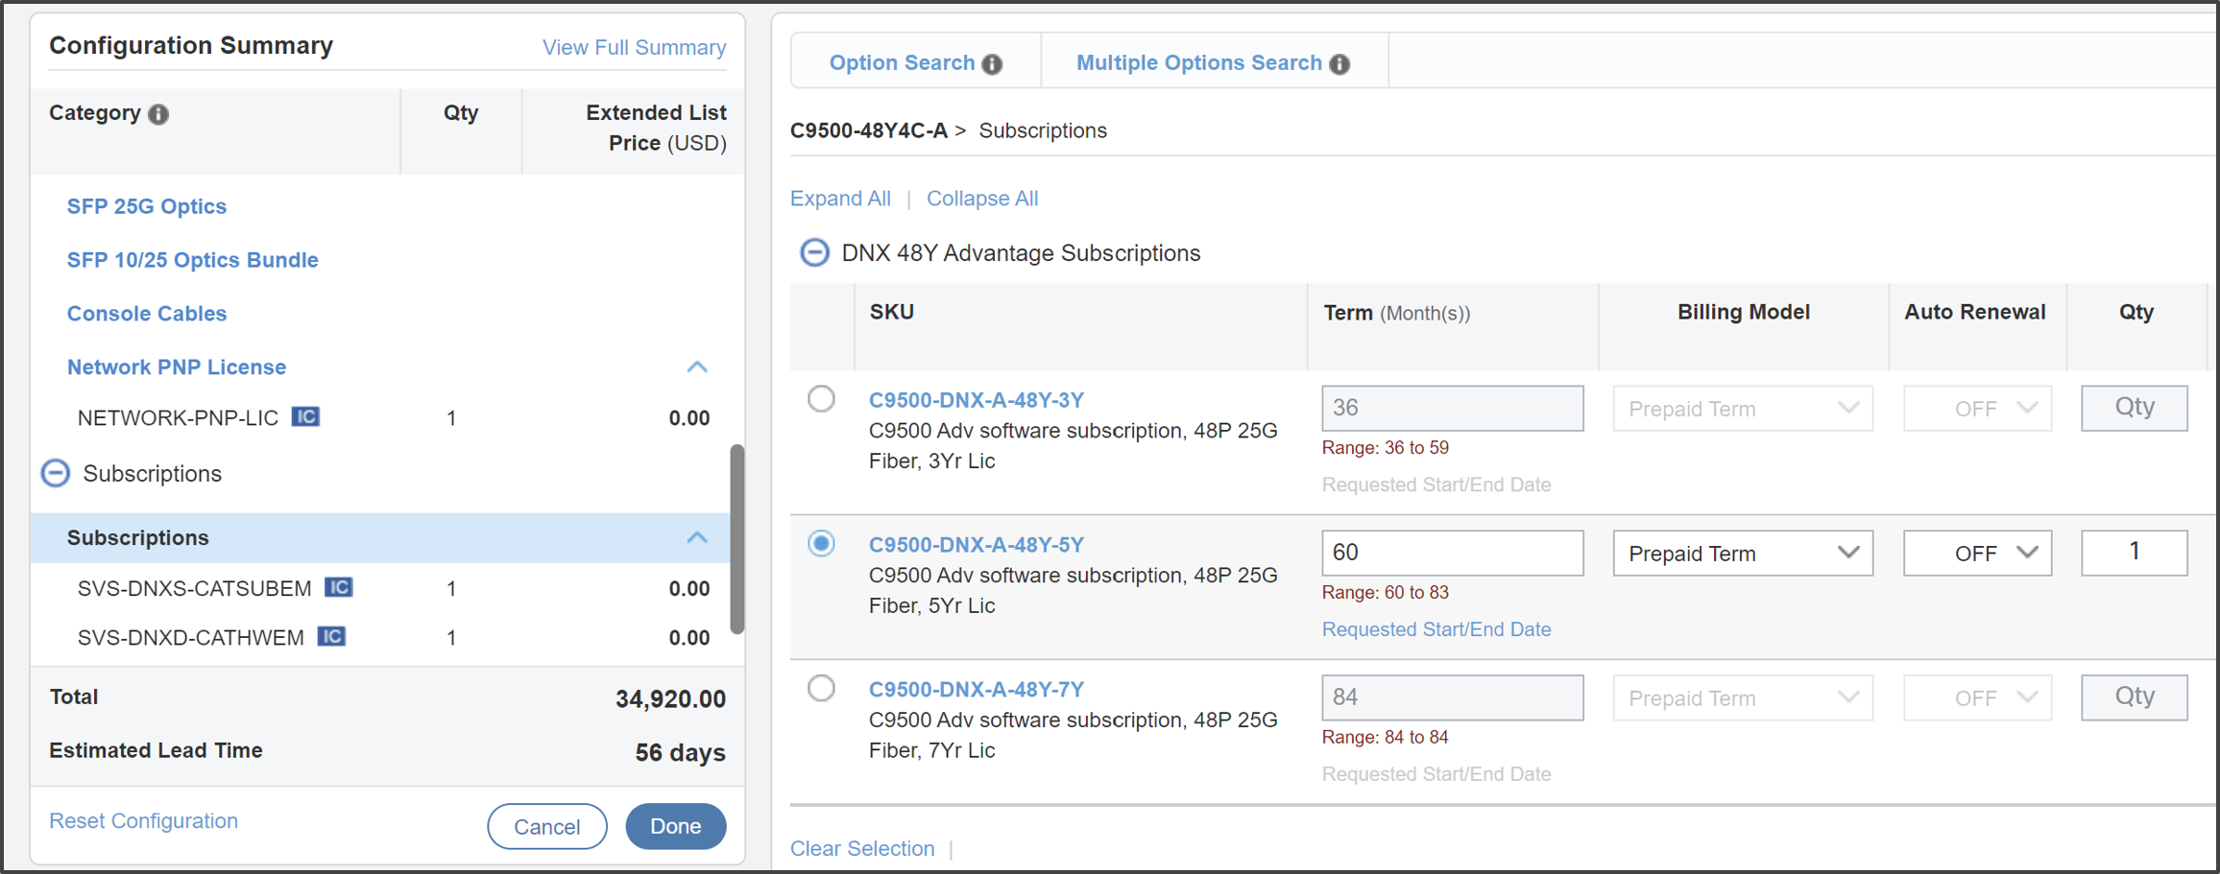This screenshot has width=2220, height=874.
Task: Click the Configuration Summary scrollbar
Action: (x=736, y=539)
